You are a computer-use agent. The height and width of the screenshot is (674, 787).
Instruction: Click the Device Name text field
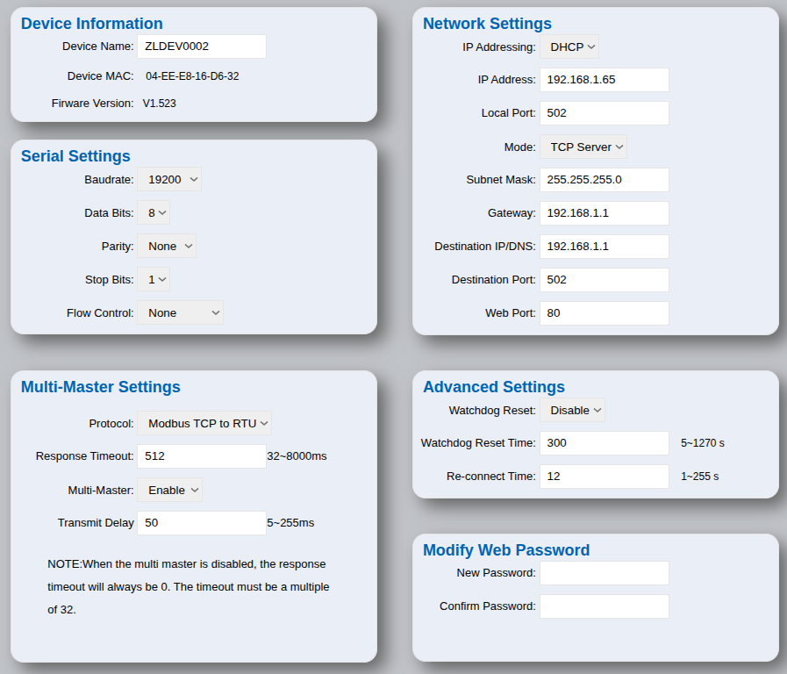[x=201, y=47]
